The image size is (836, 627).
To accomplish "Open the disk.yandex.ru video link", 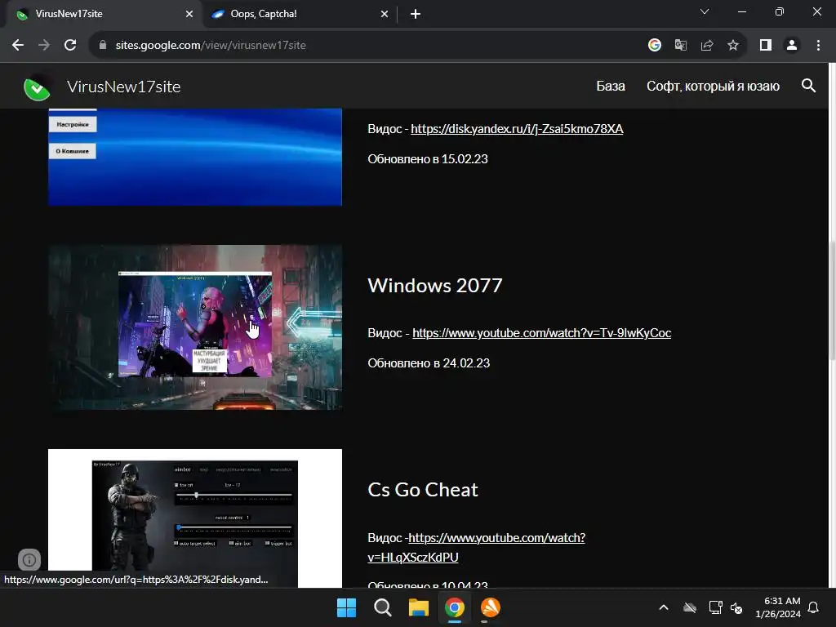I will point(517,128).
